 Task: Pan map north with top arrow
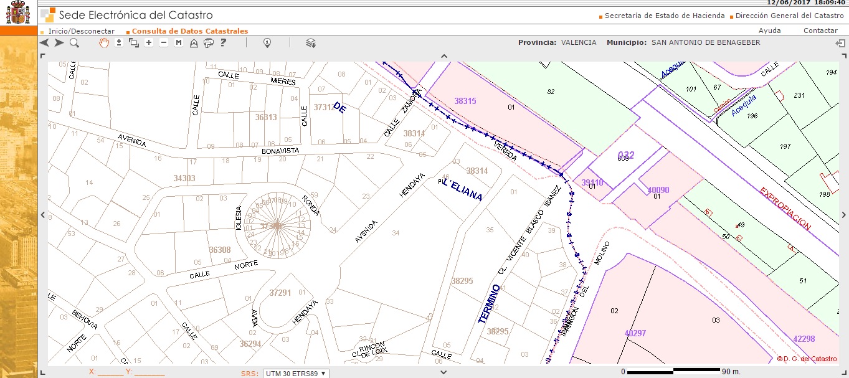coord(444,56)
